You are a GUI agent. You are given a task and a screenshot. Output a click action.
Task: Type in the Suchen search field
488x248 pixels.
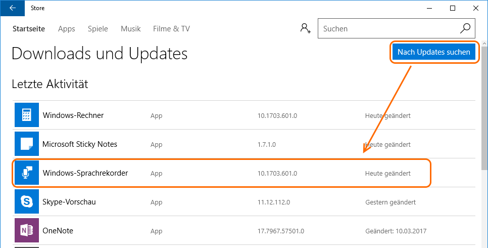[389, 29]
